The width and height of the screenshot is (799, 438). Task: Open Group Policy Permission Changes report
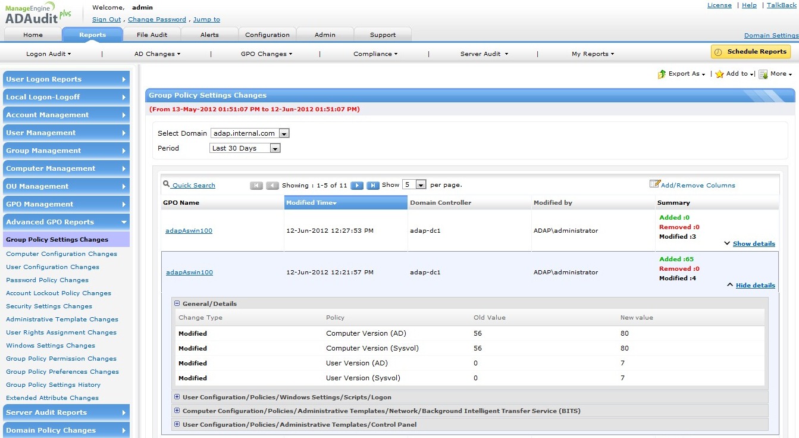point(61,358)
